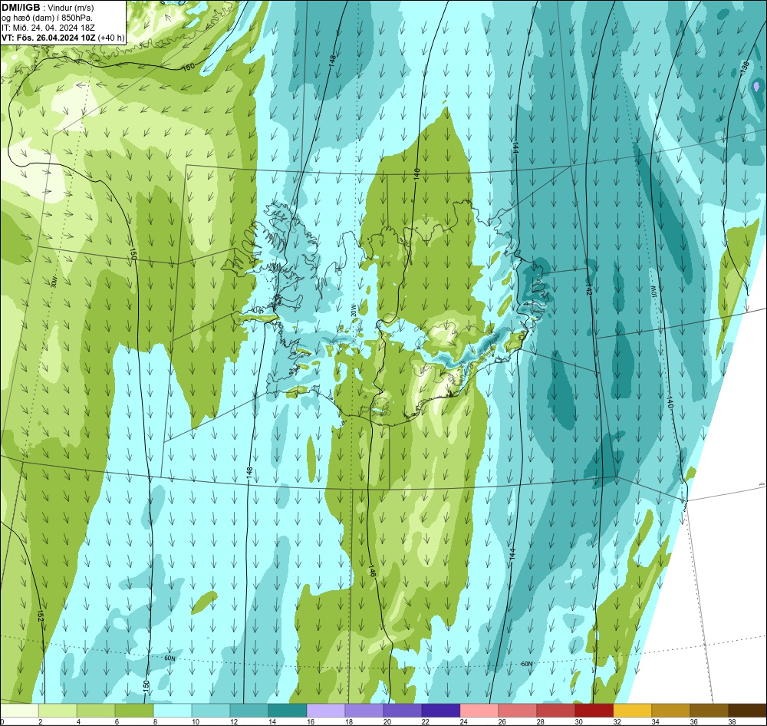
Task: Click the 16–18 m/s lavender swatch
Action: [x=326, y=711]
